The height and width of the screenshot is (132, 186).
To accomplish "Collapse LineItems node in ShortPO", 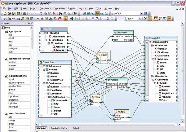I will click(47, 40).
